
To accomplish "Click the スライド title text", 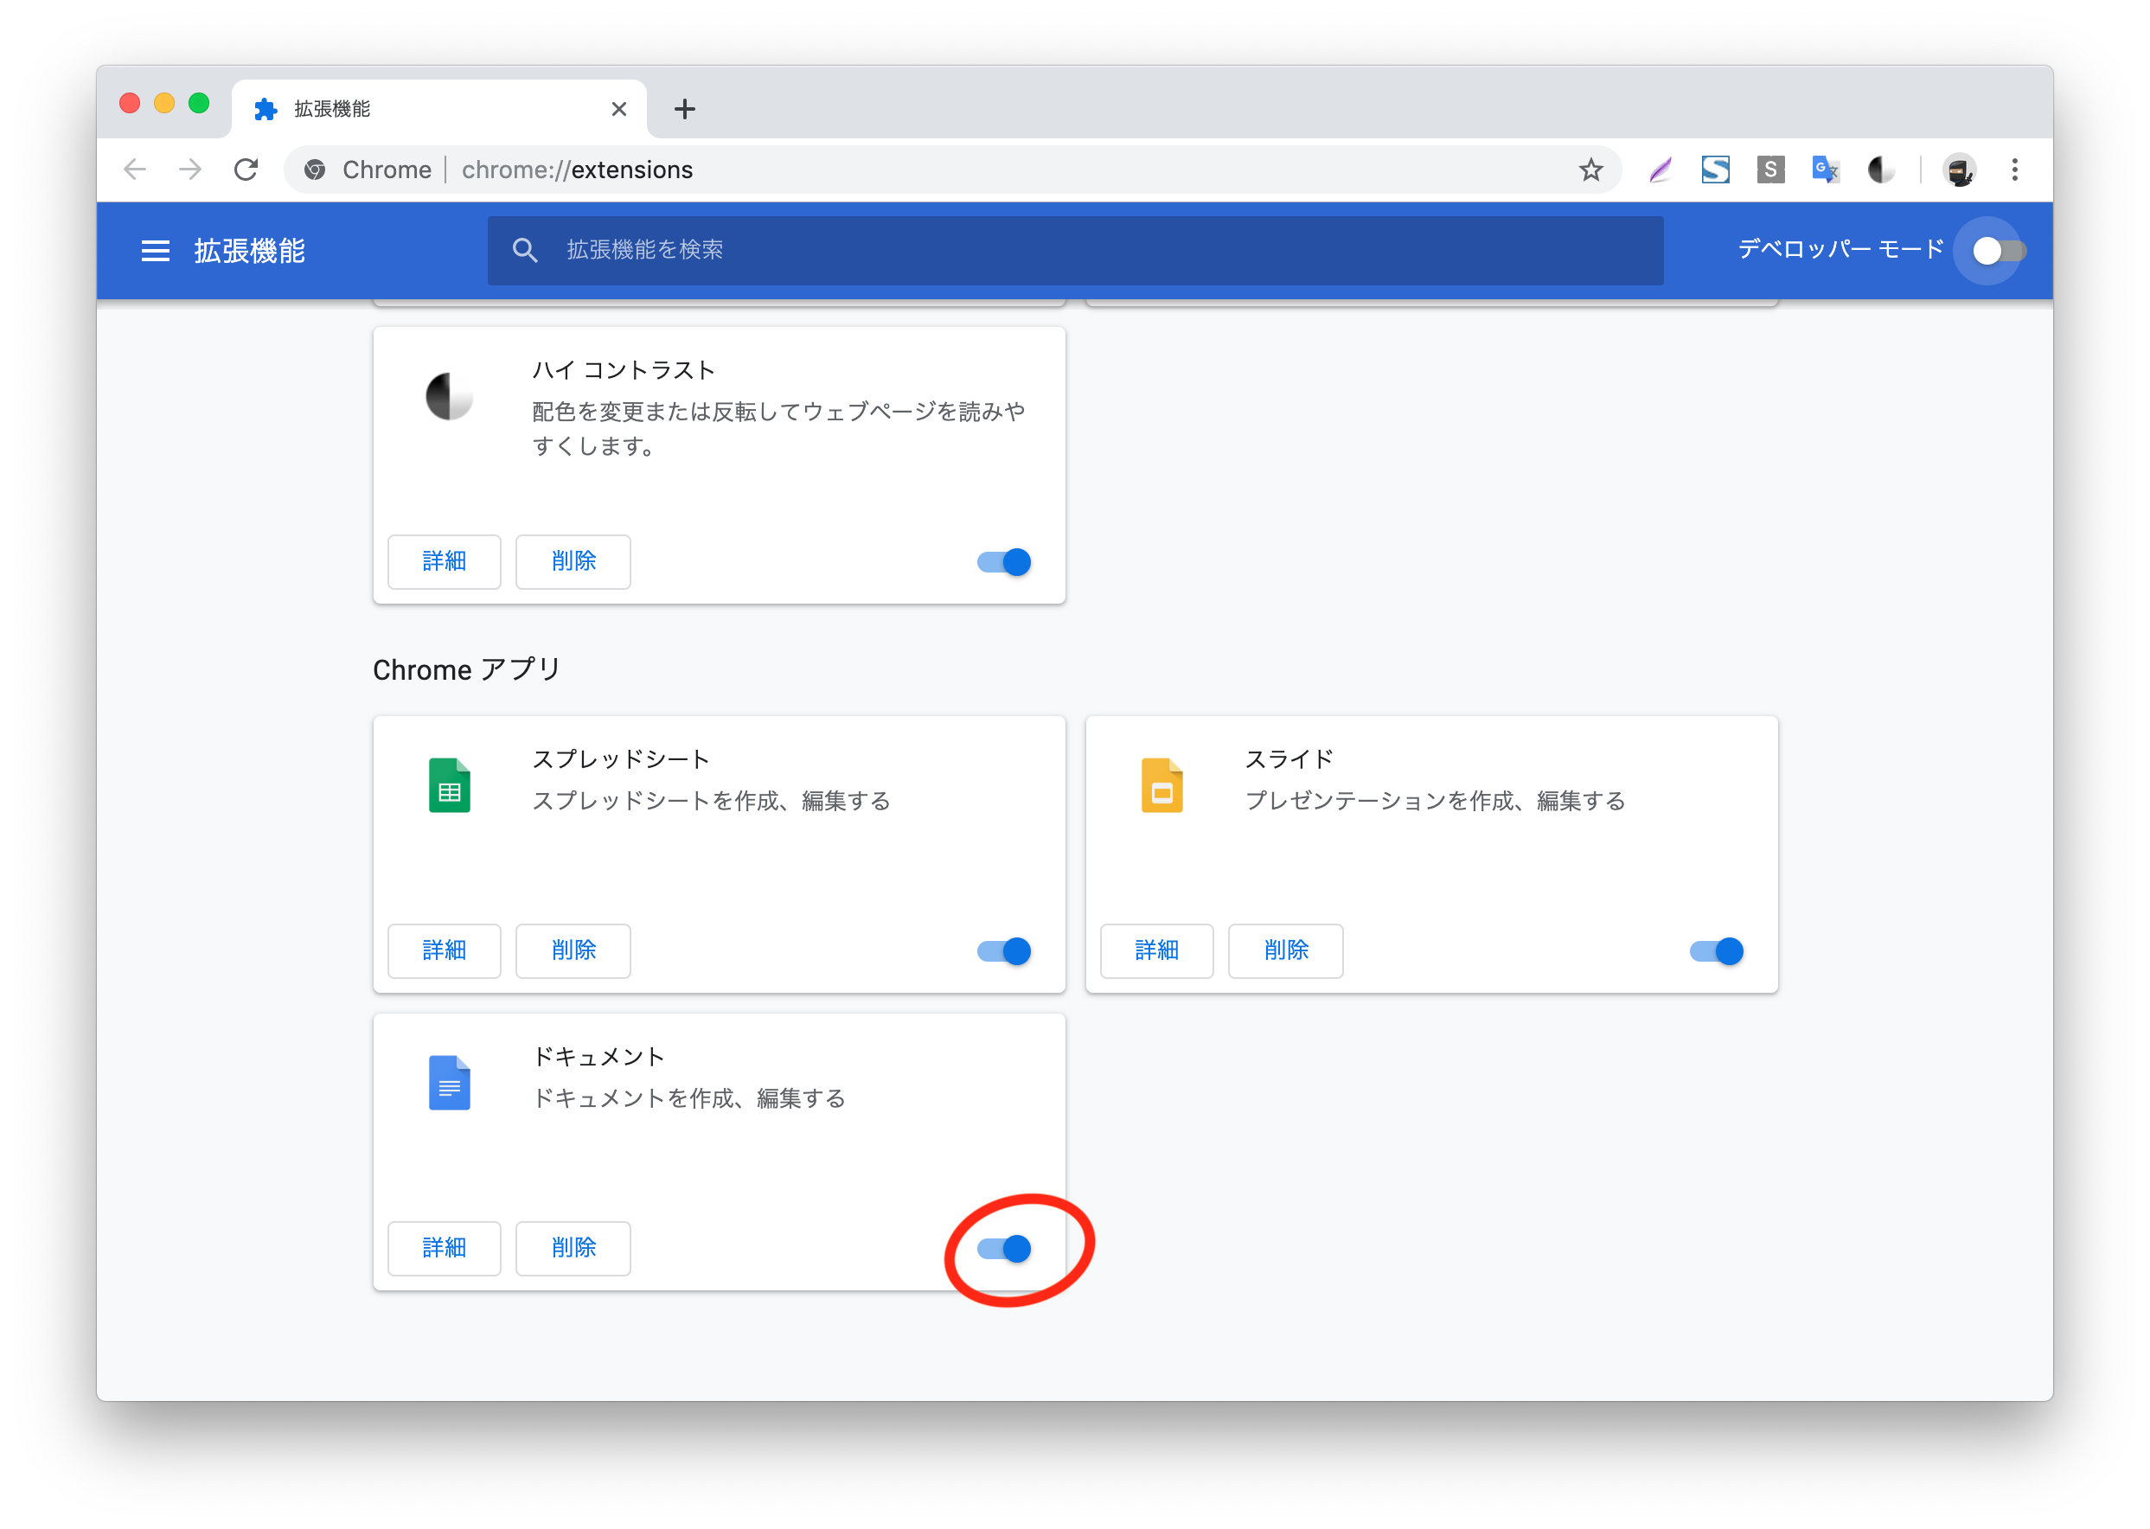I will (x=1289, y=758).
